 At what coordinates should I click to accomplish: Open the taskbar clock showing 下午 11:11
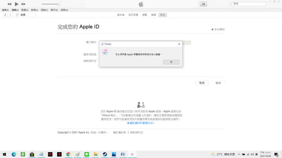[x=266, y=154]
